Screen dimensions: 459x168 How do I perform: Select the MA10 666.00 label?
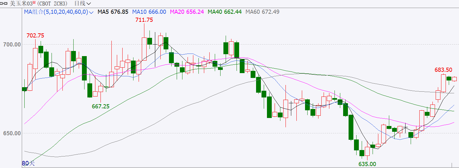(149, 12)
